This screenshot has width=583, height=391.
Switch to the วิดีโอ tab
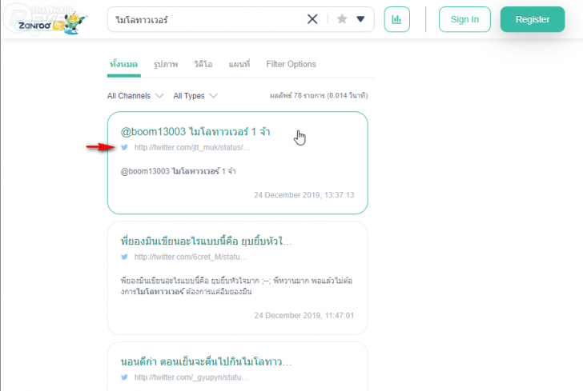coord(203,64)
